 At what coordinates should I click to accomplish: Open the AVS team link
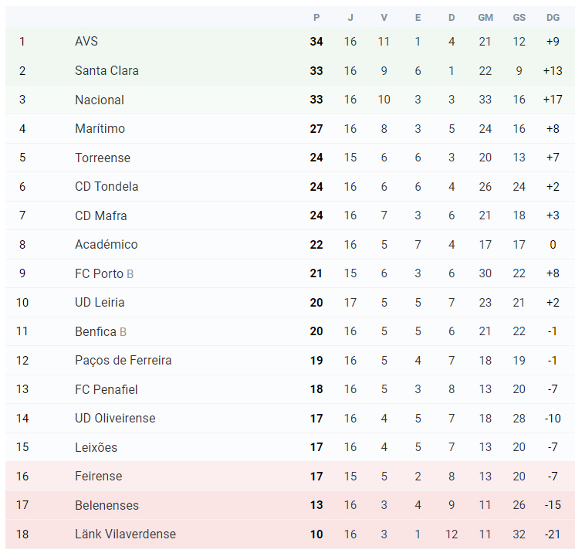coord(86,41)
